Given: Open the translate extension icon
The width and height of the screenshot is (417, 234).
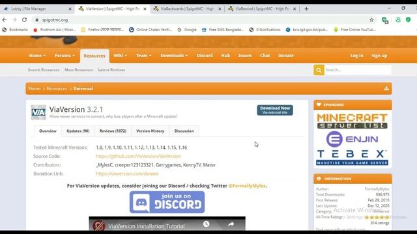Looking at the screenshot, I should pyautogui.click(x=385, y=20).
